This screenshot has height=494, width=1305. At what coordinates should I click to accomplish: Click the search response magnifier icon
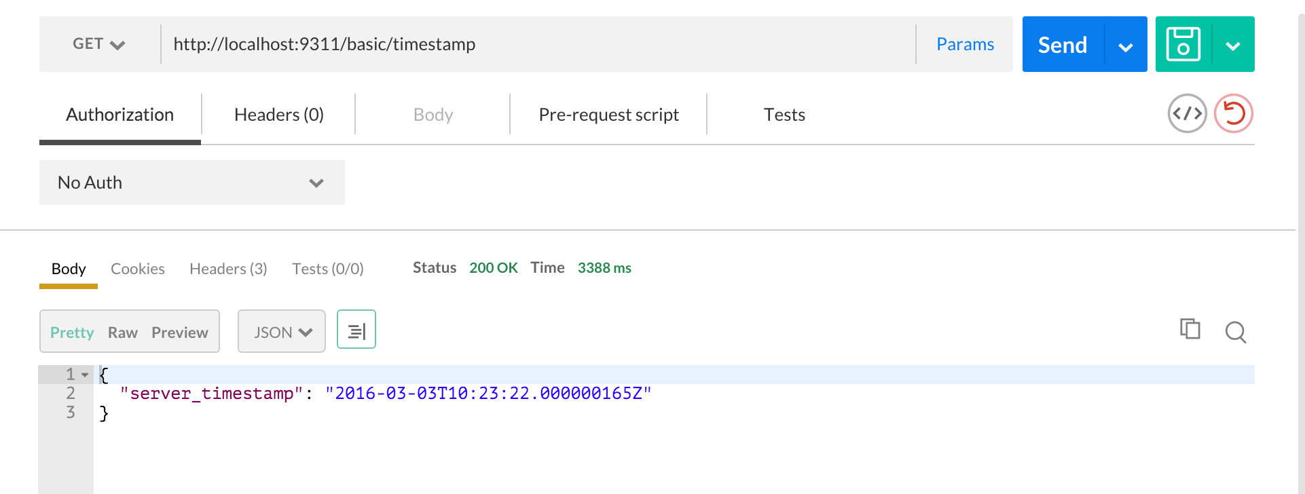coord(1235,332)
